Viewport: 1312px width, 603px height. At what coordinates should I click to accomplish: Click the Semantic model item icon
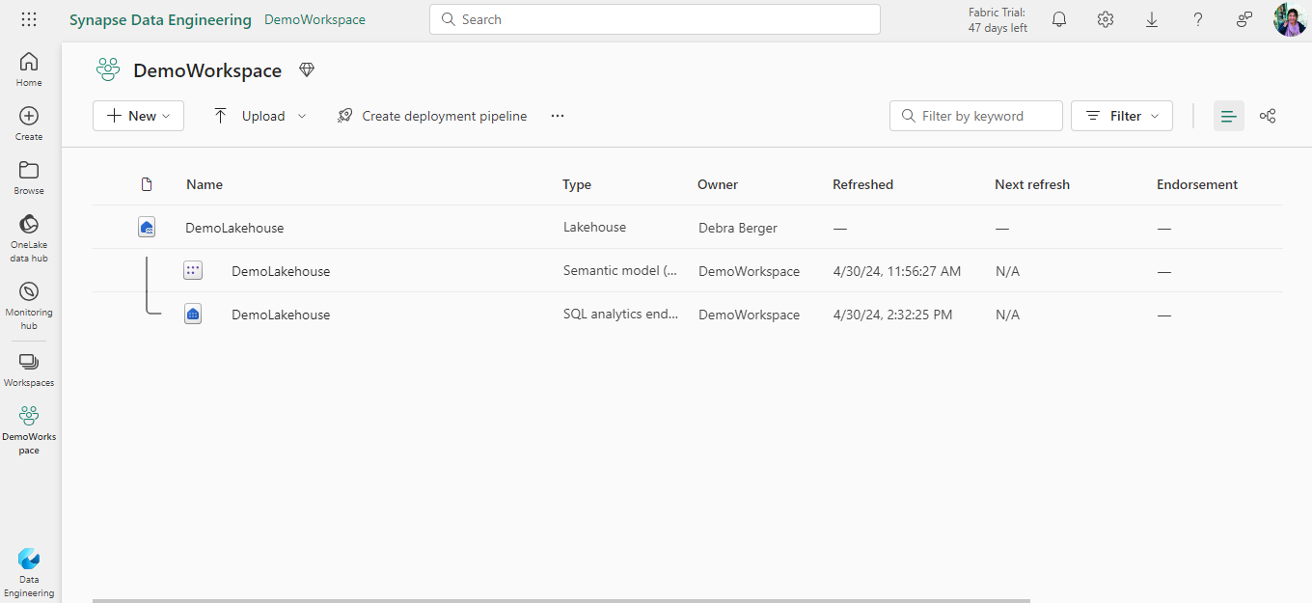coord(193,271)
